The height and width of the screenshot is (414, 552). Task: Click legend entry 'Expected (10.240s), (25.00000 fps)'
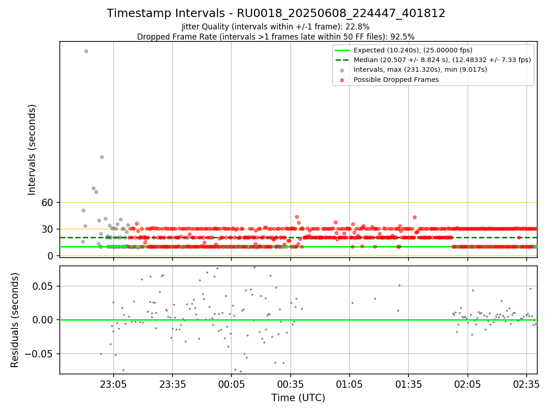point(413,50)
